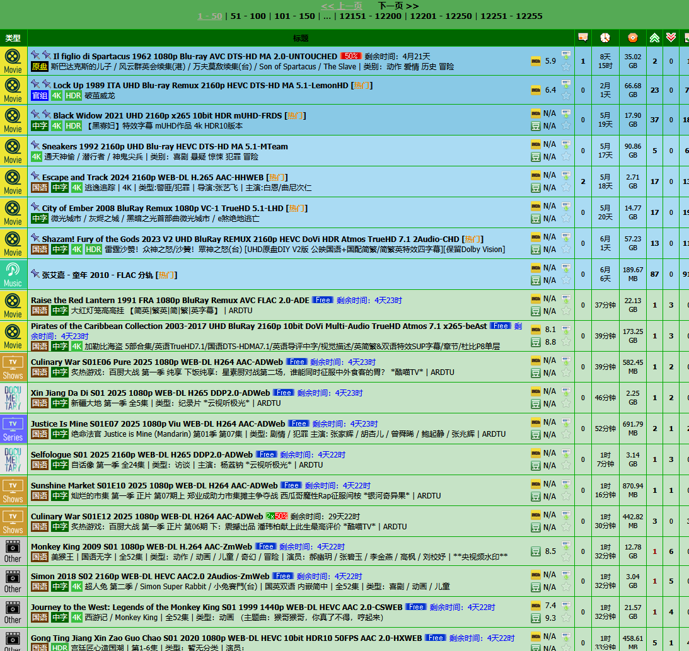The image size is (689, 651).
Task: Star the Escape and Track 2024 torrent
Action: tap(565, 188)
